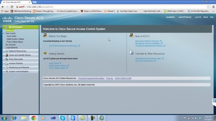This screenshot has height=121, width=216.
Task: Click the Log Out link
Action: point(198,17)
